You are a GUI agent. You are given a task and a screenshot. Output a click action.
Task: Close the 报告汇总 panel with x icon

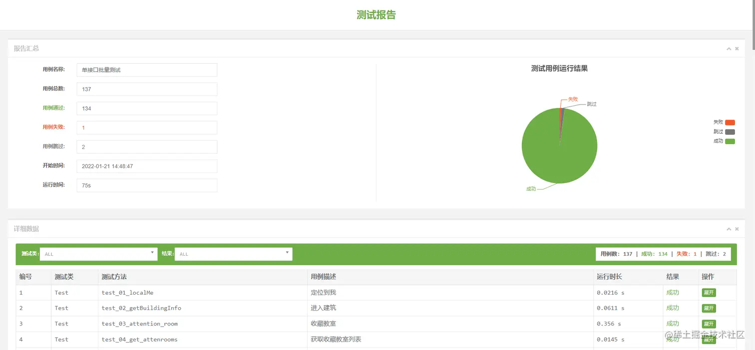[737, 49]
